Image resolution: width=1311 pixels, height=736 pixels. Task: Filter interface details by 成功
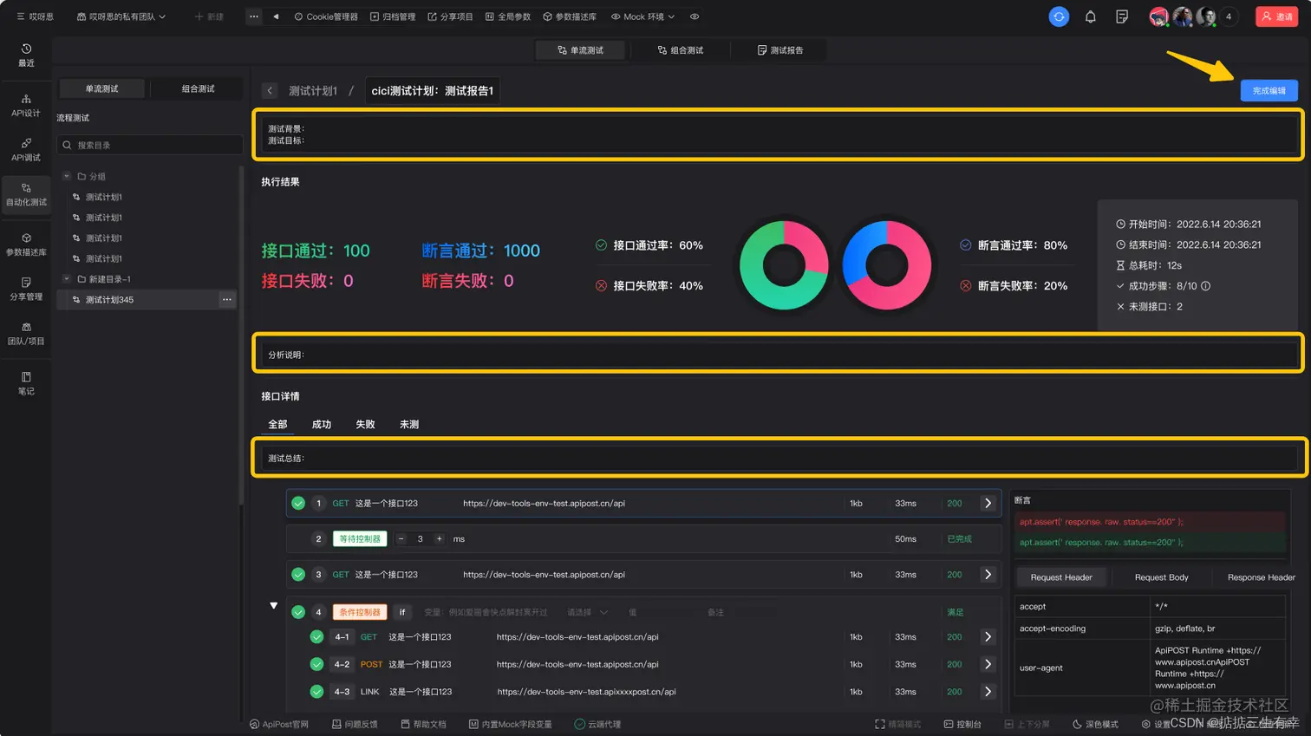point(322,424)
